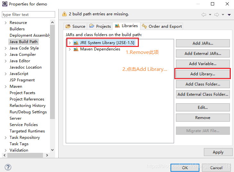Click the tree's vertical scrollbar thumb

coord(52,72)
